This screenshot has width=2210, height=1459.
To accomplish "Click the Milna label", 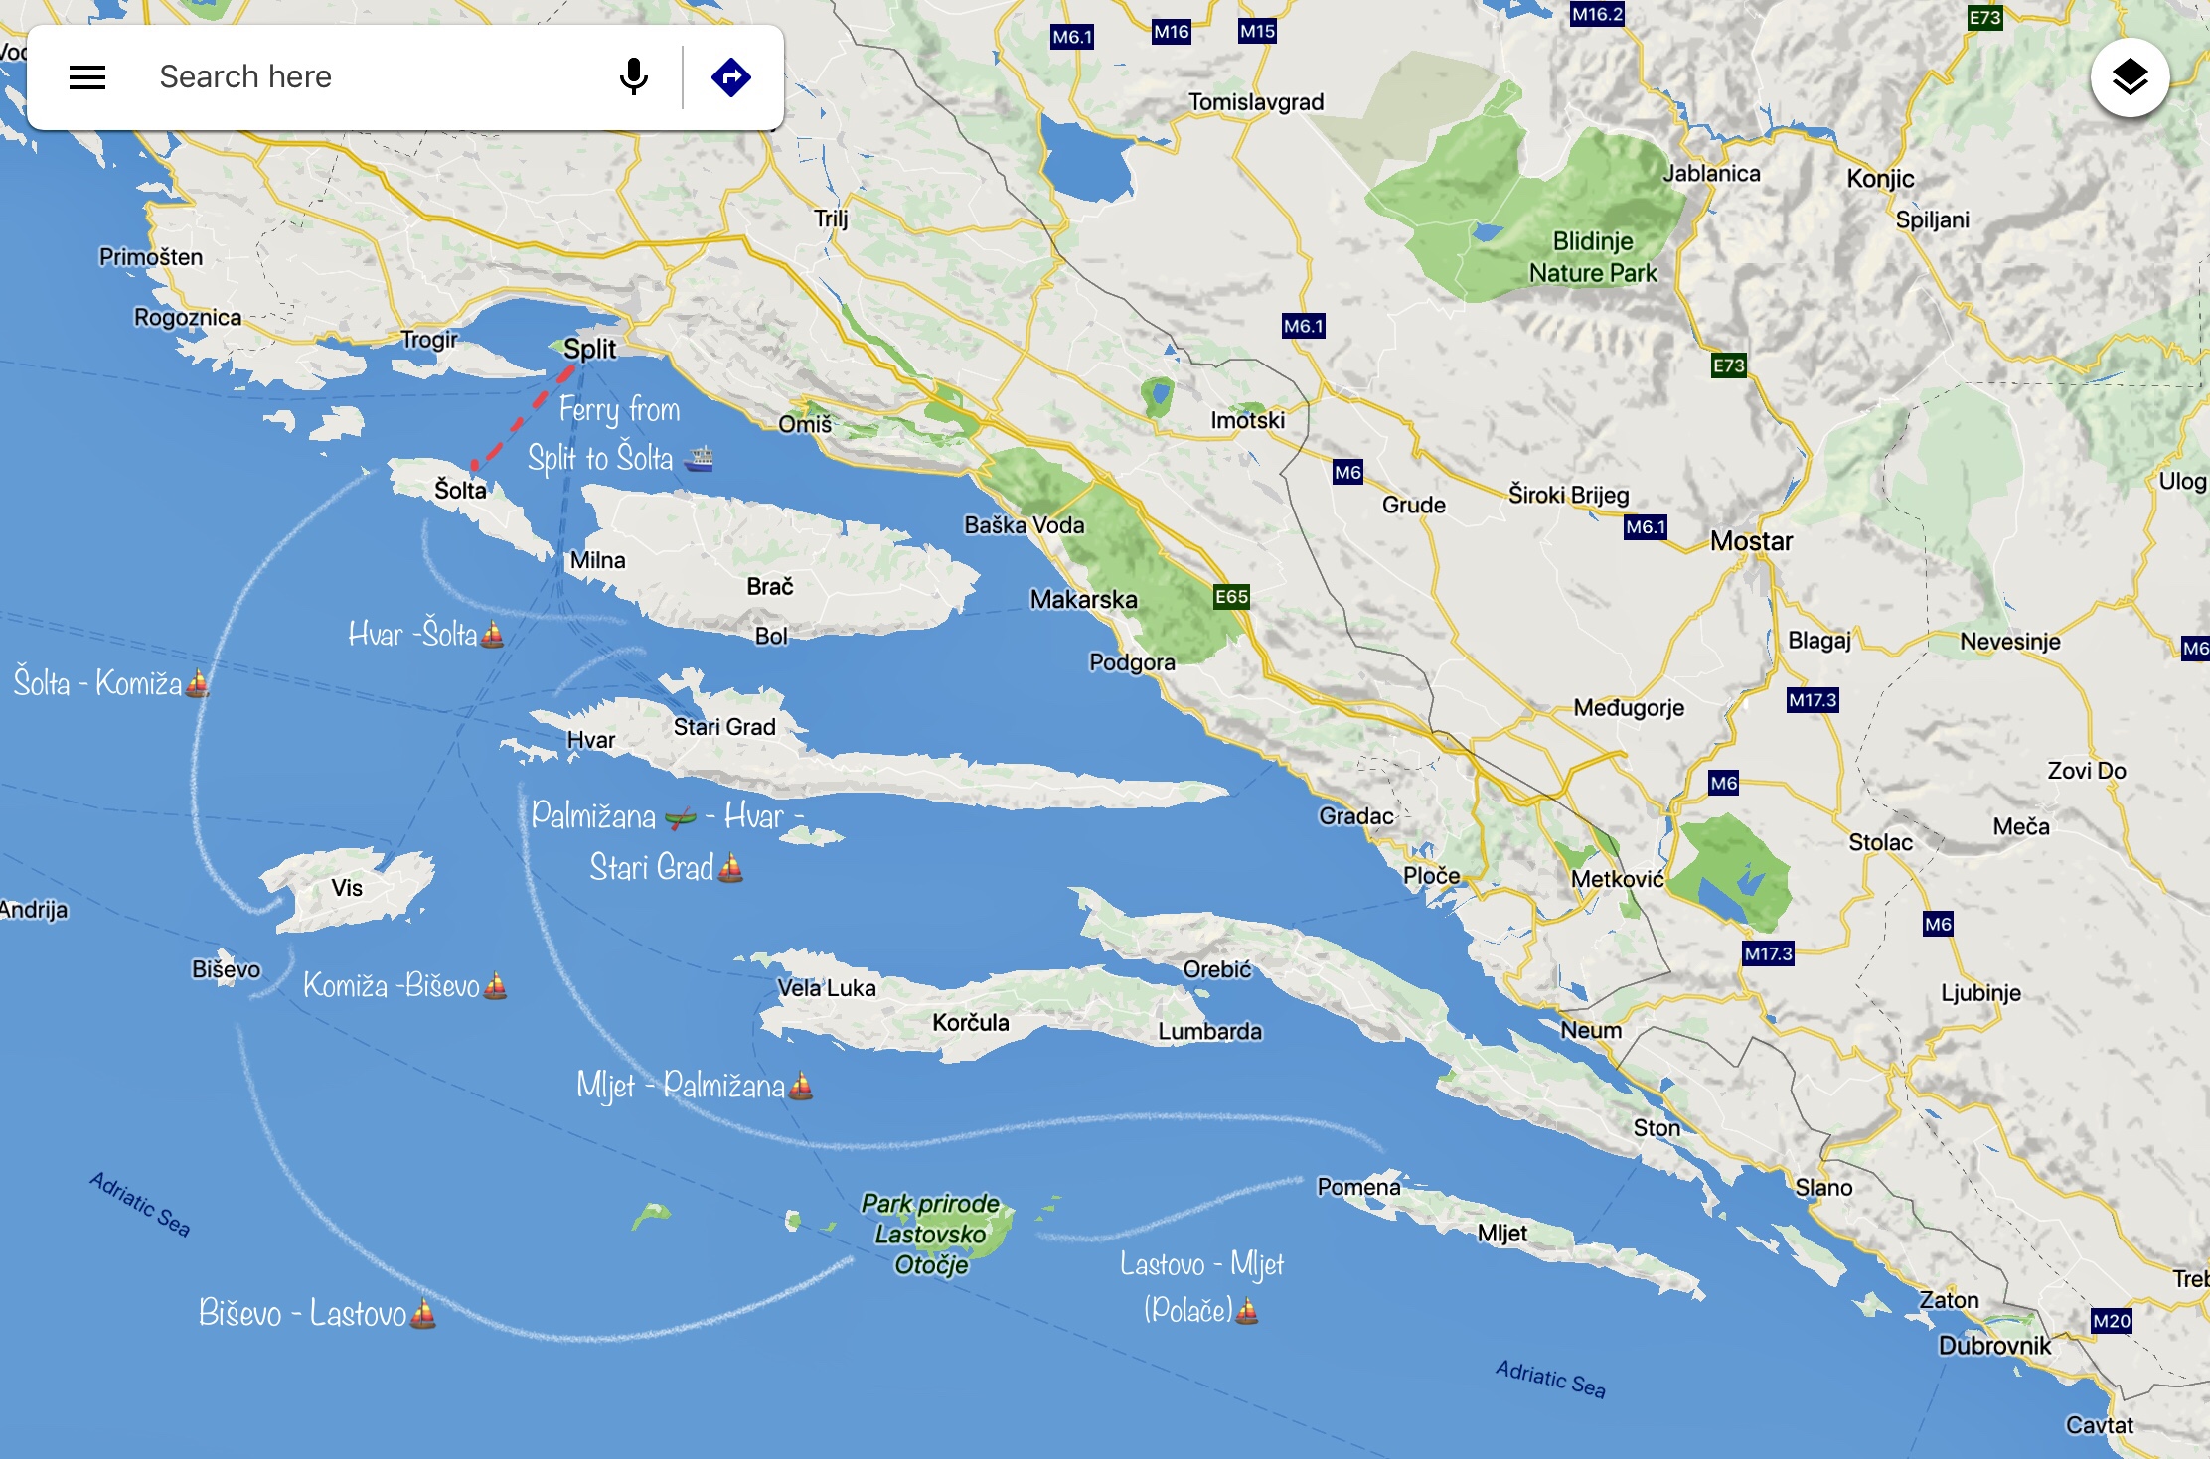I will (x=597, y=560).
